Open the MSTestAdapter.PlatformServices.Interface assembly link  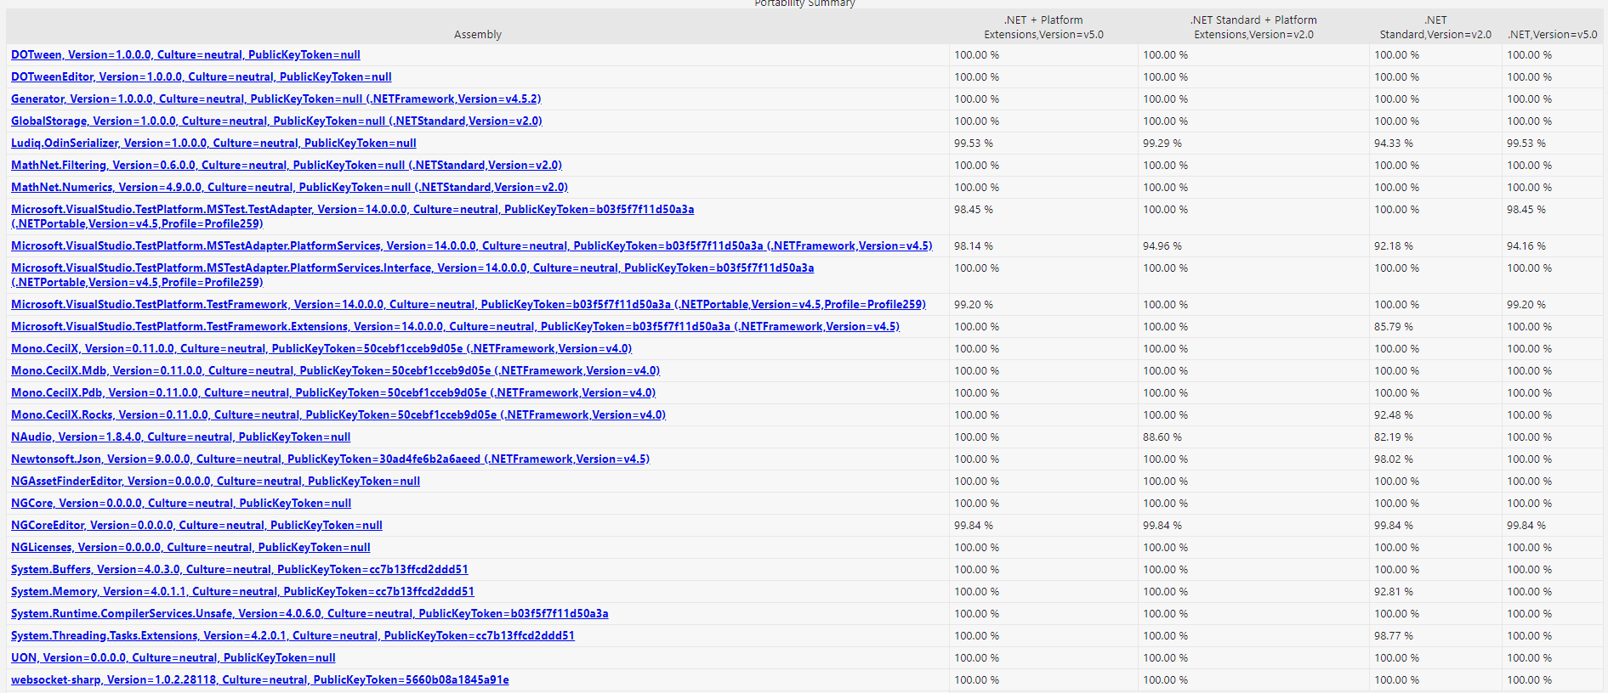click(412, 275)
